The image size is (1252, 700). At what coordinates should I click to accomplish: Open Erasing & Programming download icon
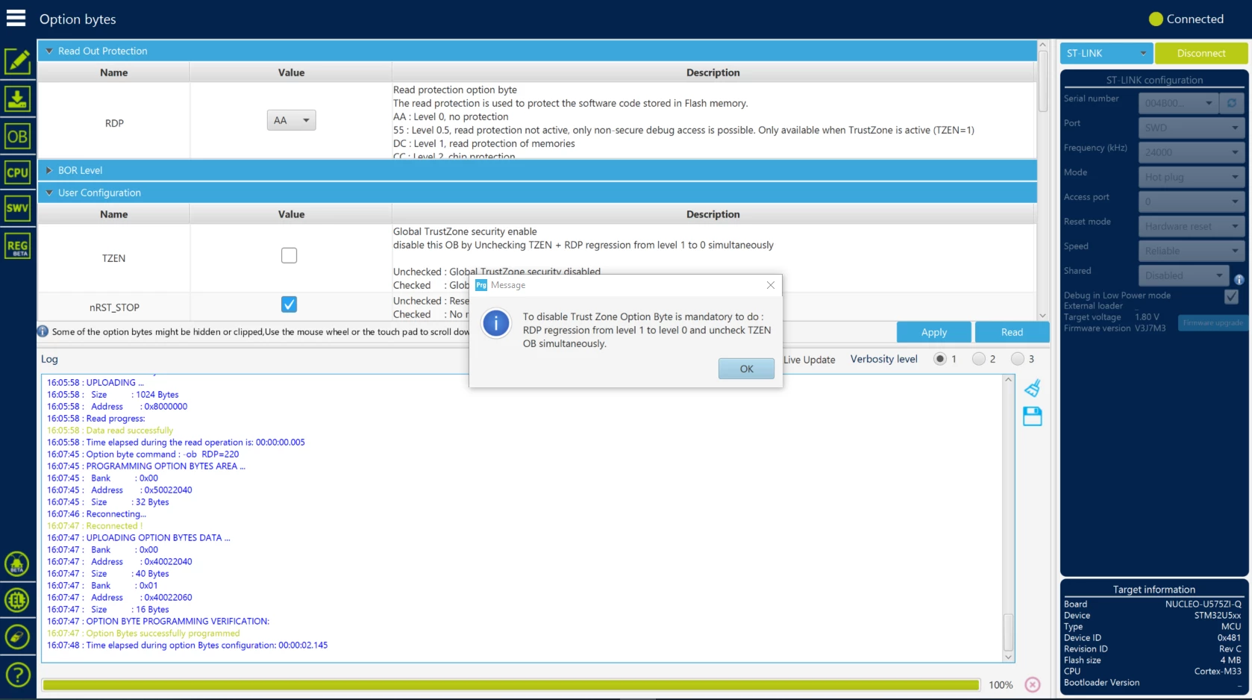[17, 99]
